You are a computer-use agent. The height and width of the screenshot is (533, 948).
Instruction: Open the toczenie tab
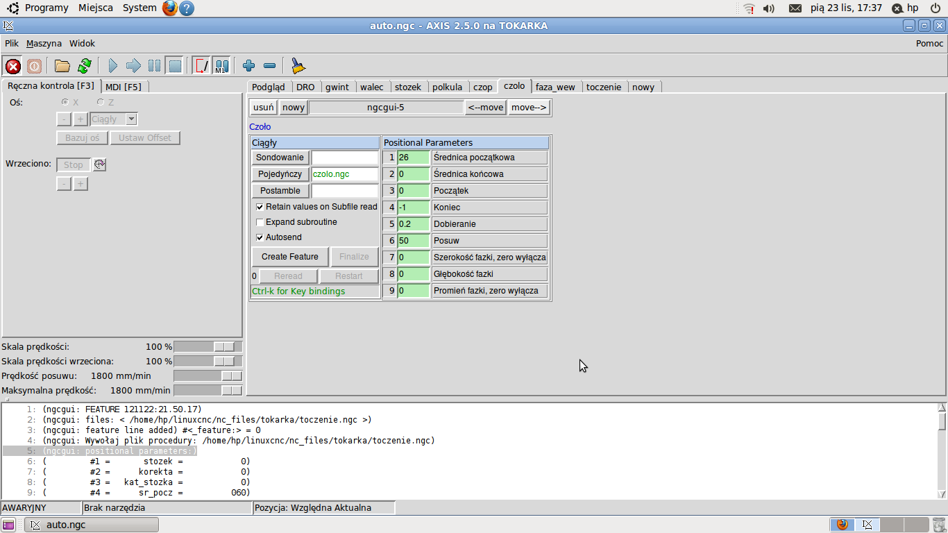coord(604,87)
